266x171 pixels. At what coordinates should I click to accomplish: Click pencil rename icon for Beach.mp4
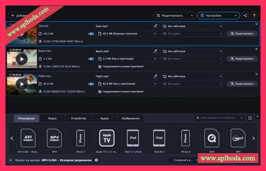156,51
